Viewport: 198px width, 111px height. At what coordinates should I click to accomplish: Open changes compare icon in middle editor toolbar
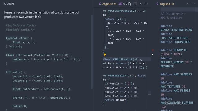[x=129, y=4]
